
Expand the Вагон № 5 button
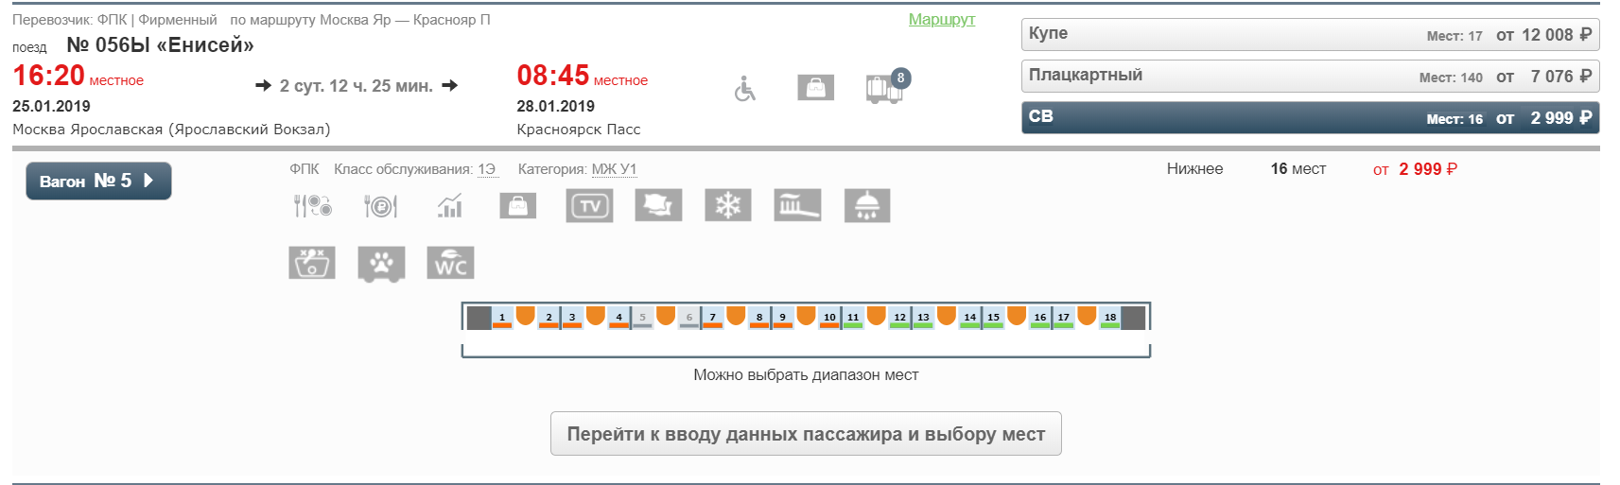98,181
